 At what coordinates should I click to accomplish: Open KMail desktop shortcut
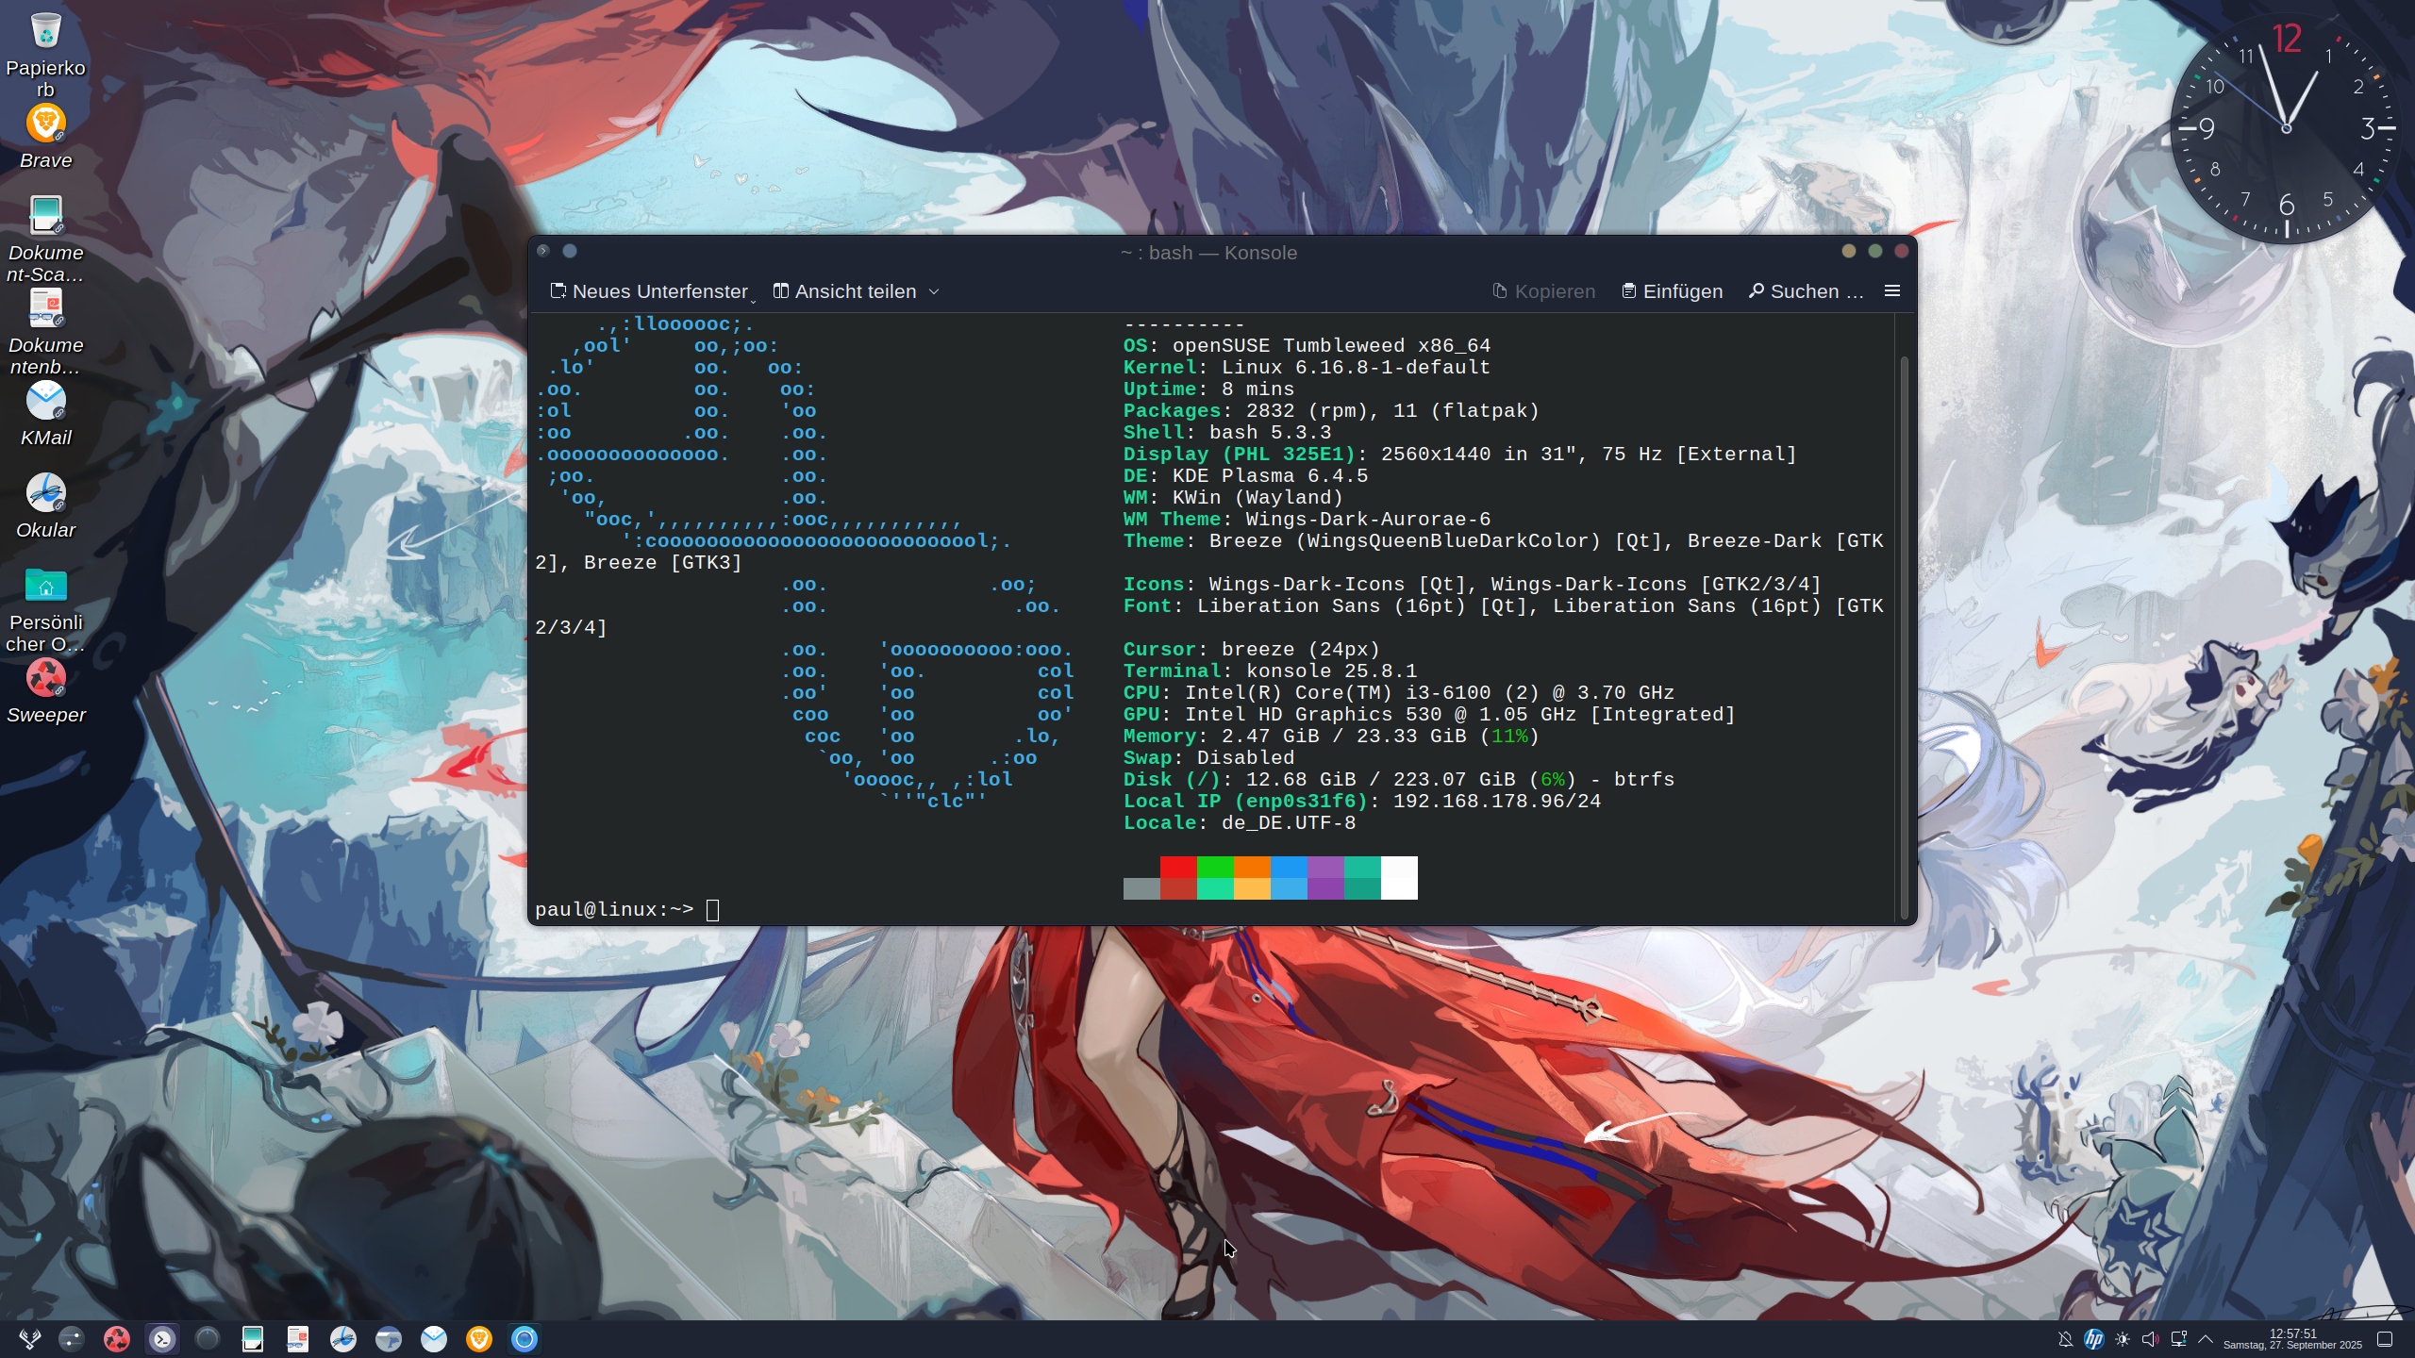[x=45, y=403]
